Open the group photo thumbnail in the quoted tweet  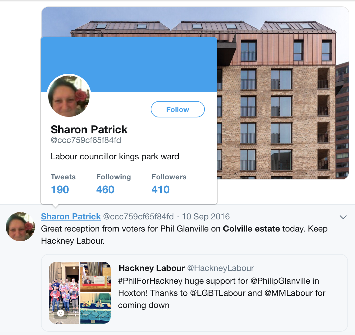pyautogui.click(x=64, y=293)
